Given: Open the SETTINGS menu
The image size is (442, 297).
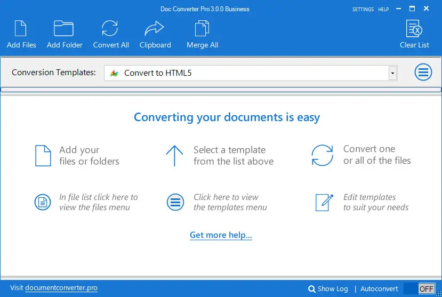Looking at the screenshot, I should (363, 10).
